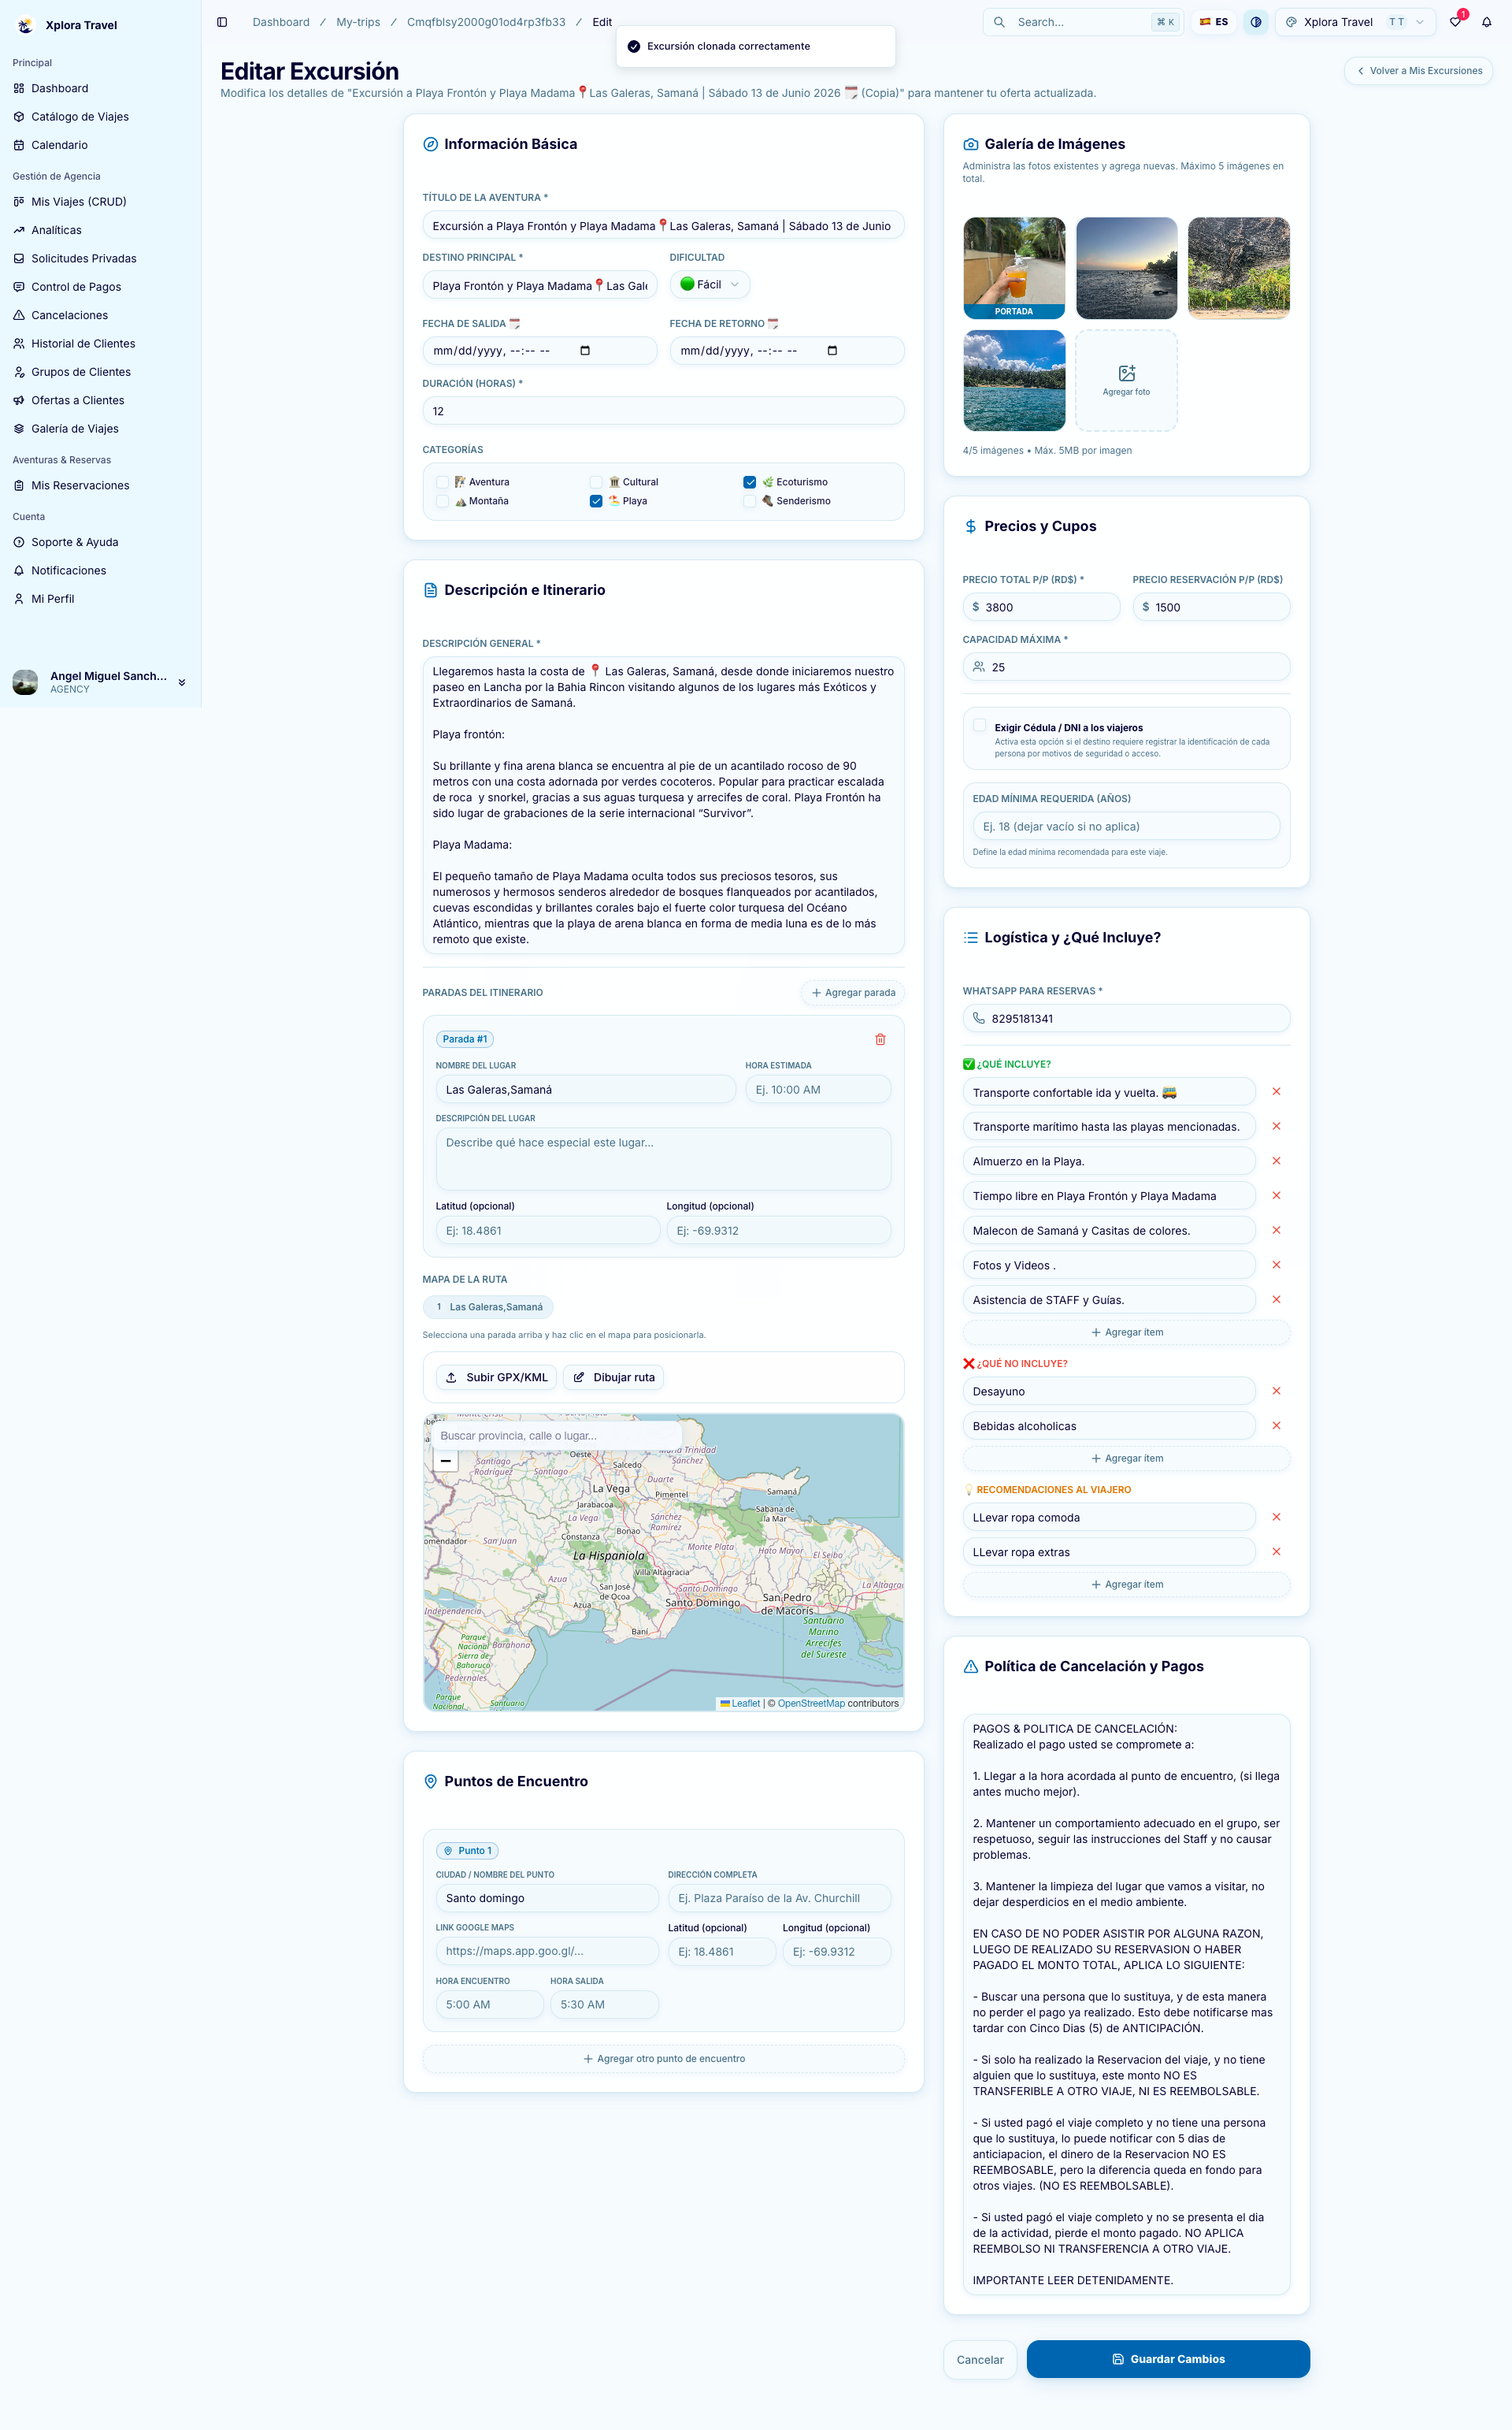Click the search magnifier icon
This screenshot has height=2430, width=1512.
[999, 22]
